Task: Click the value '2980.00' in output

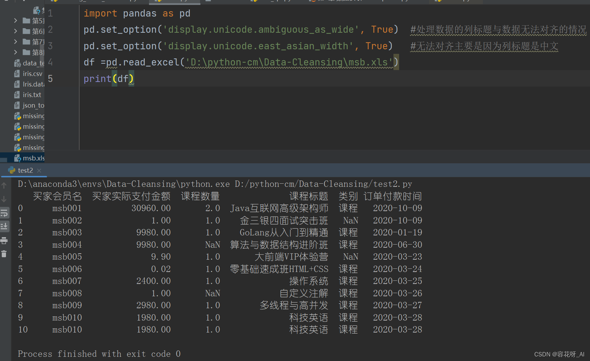Action: [x=154, y=305]
